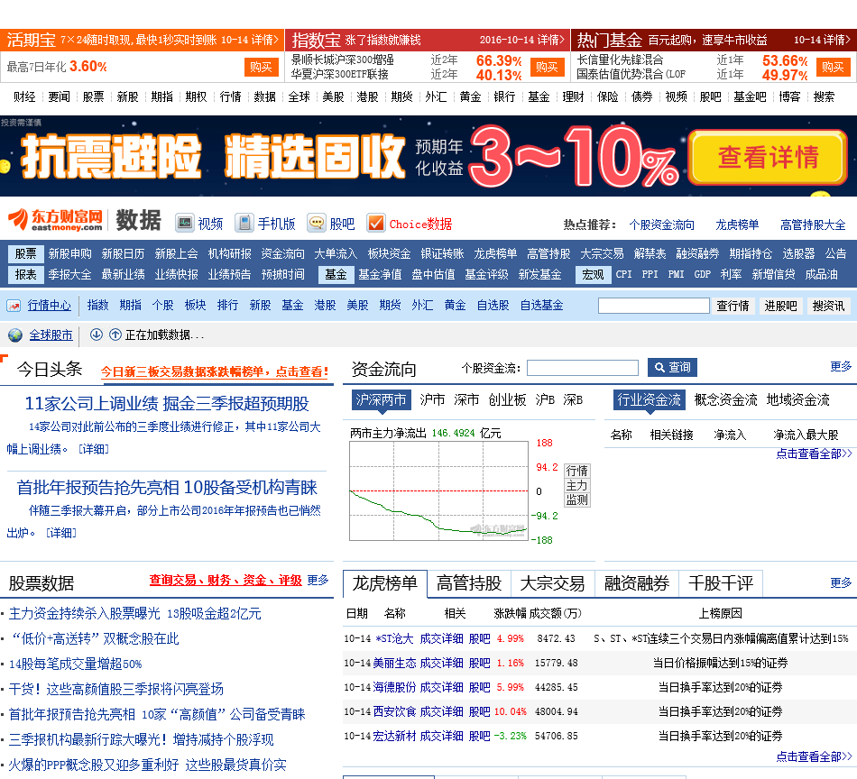Screen dimensions: 857x779
Task: Open the 港股 link in 行情中心 bar
Action: 325,306
